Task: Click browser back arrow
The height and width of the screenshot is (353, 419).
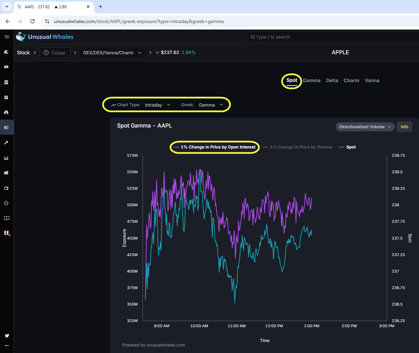Action: 8,21
